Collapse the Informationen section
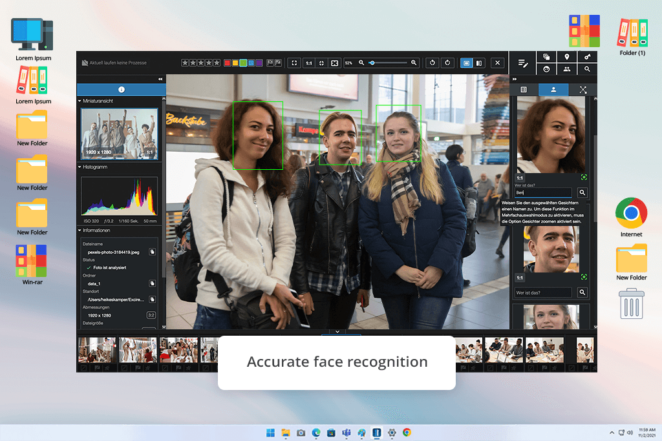 (80, 231)
